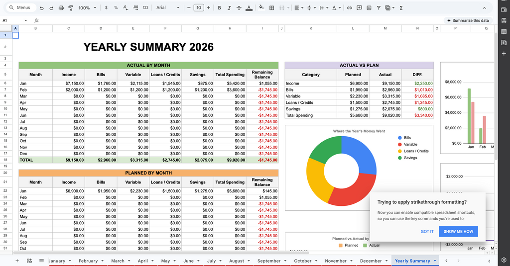Add a comment using toolbar icon
Screen dimensions: 510x266
(359, 8)
